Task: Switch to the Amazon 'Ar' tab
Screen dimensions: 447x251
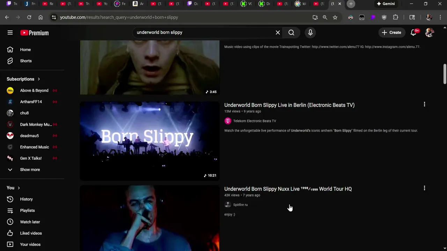Action: click(138, 4)
